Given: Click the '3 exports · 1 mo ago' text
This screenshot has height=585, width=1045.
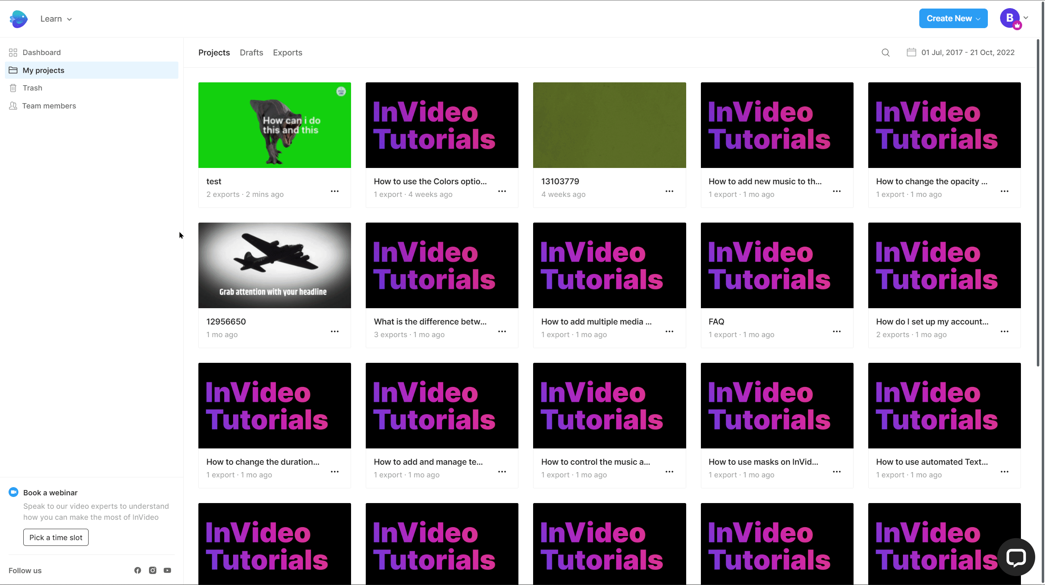Looking at the screenshot, I should (x=409, y=335).
